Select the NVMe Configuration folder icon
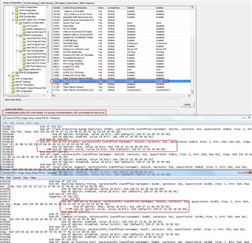 click(16, 7)
